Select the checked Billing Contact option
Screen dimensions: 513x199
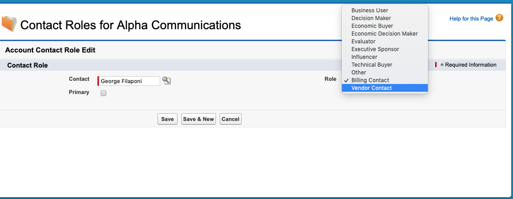coord(385,80)
